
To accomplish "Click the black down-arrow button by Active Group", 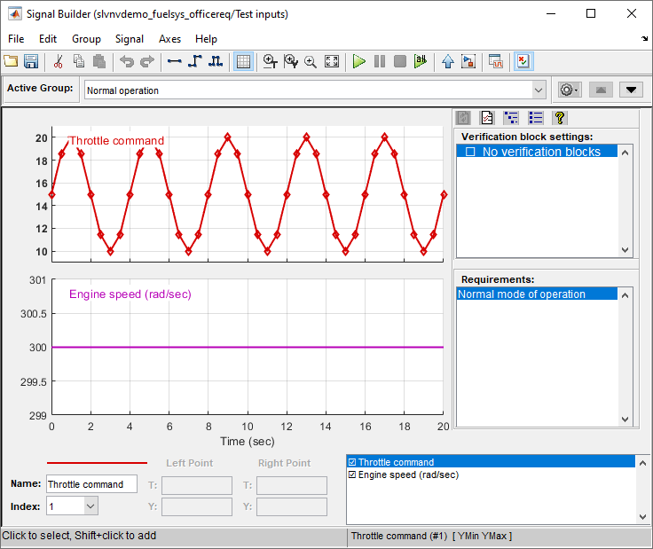I will 630,90.
